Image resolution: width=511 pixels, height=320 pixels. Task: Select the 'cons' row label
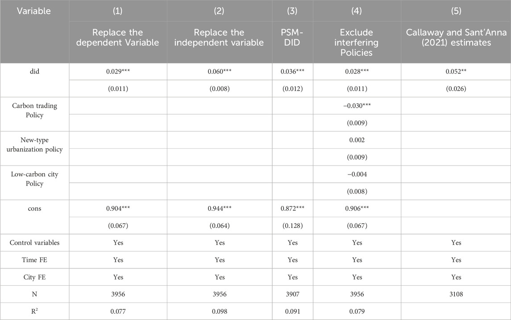(34, 208)
